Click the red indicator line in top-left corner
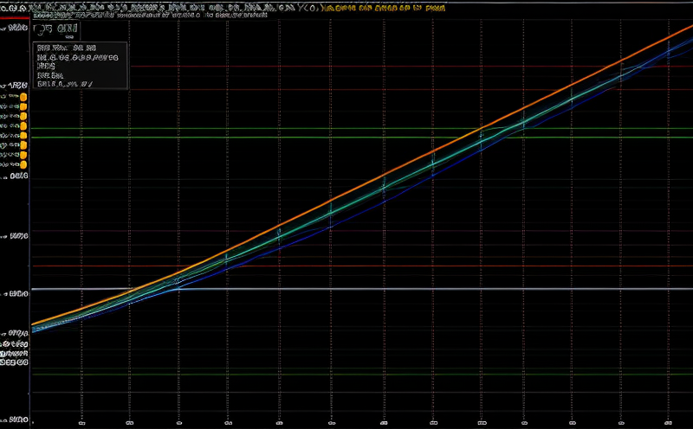The image size is (693, 429). [13, 18]
